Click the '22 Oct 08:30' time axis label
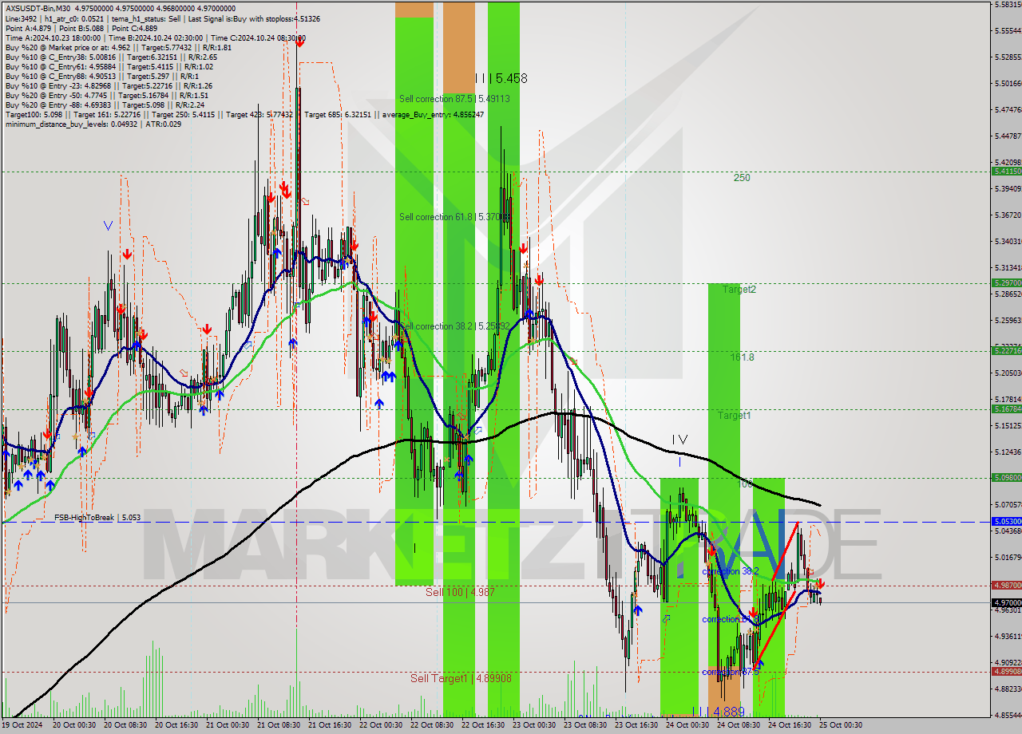Image resolution: width=1022 pixels, height=734 pixels. tap(431, 725)
